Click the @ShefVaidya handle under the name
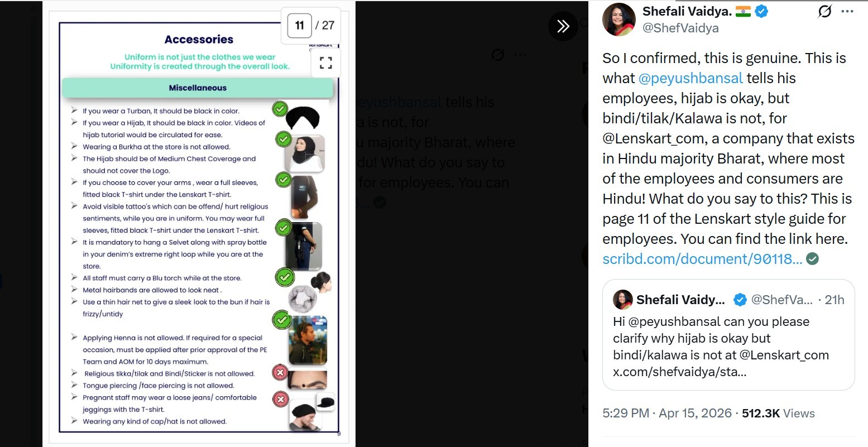 (680, 28)
